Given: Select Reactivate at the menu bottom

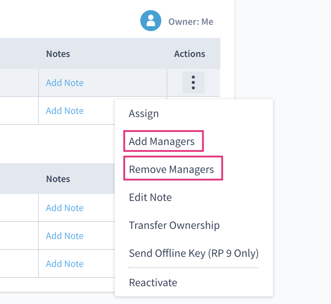Looking at the screenshot, I should [x=153, y=282].
